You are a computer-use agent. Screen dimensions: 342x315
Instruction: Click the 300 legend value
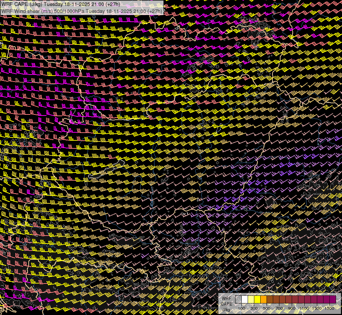[x=254, y=308]
